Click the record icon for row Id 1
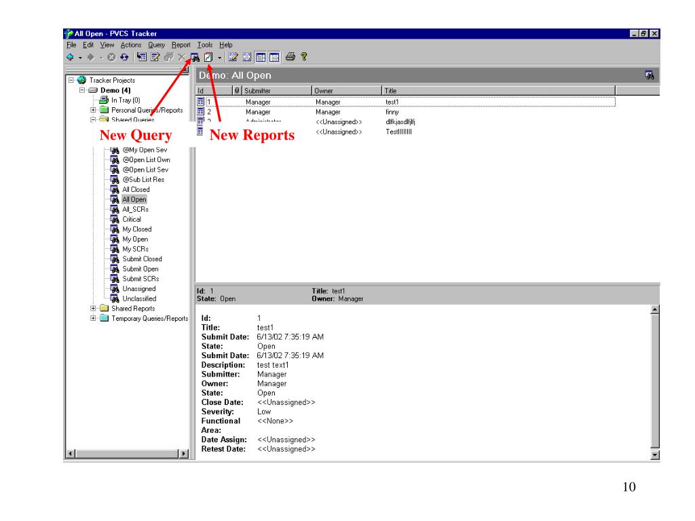Image resolution: width=695 pixels, height=521 pixels. click(x=200, y=102)
